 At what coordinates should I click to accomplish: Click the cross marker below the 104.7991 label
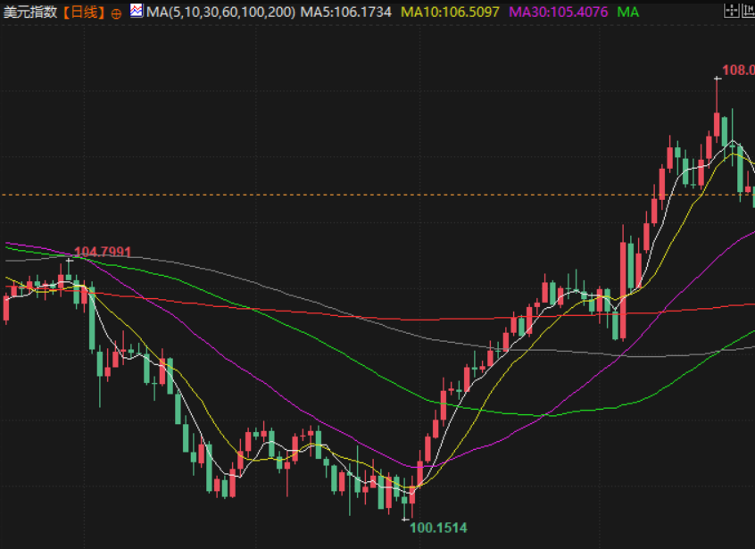pos(69,262)
